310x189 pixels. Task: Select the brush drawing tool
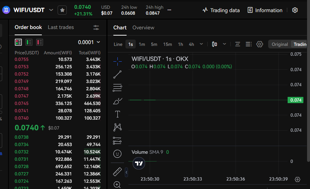[117, 101]
